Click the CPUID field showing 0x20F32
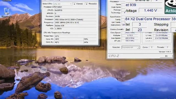The width and height of the screenshot is (176, 99). click(76, 10)
